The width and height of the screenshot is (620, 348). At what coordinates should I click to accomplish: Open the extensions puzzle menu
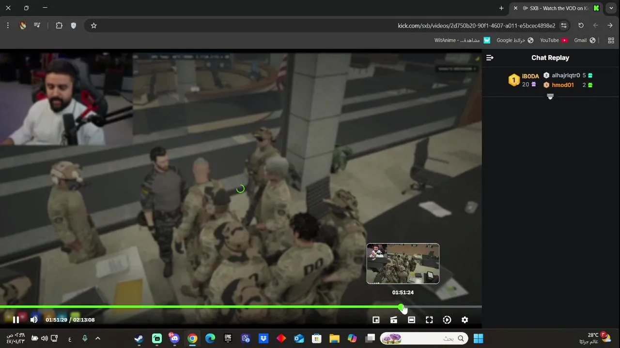click(x=59, y=26)
